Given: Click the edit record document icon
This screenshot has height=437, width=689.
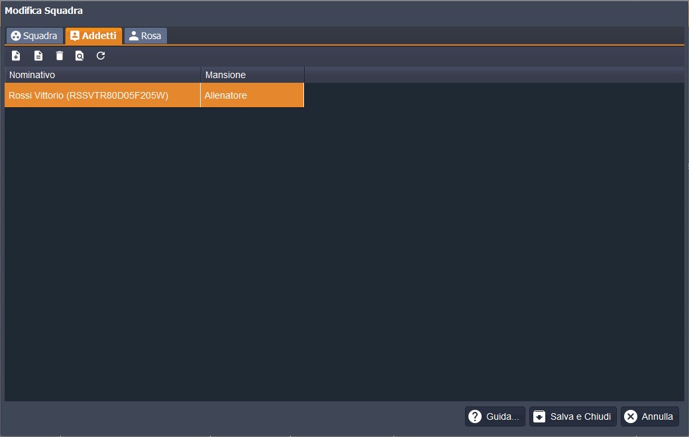Looking at the screenshot, I should tap(38, 56).
